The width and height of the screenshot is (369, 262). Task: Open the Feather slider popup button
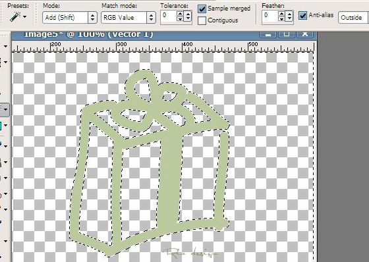(289, 16)
